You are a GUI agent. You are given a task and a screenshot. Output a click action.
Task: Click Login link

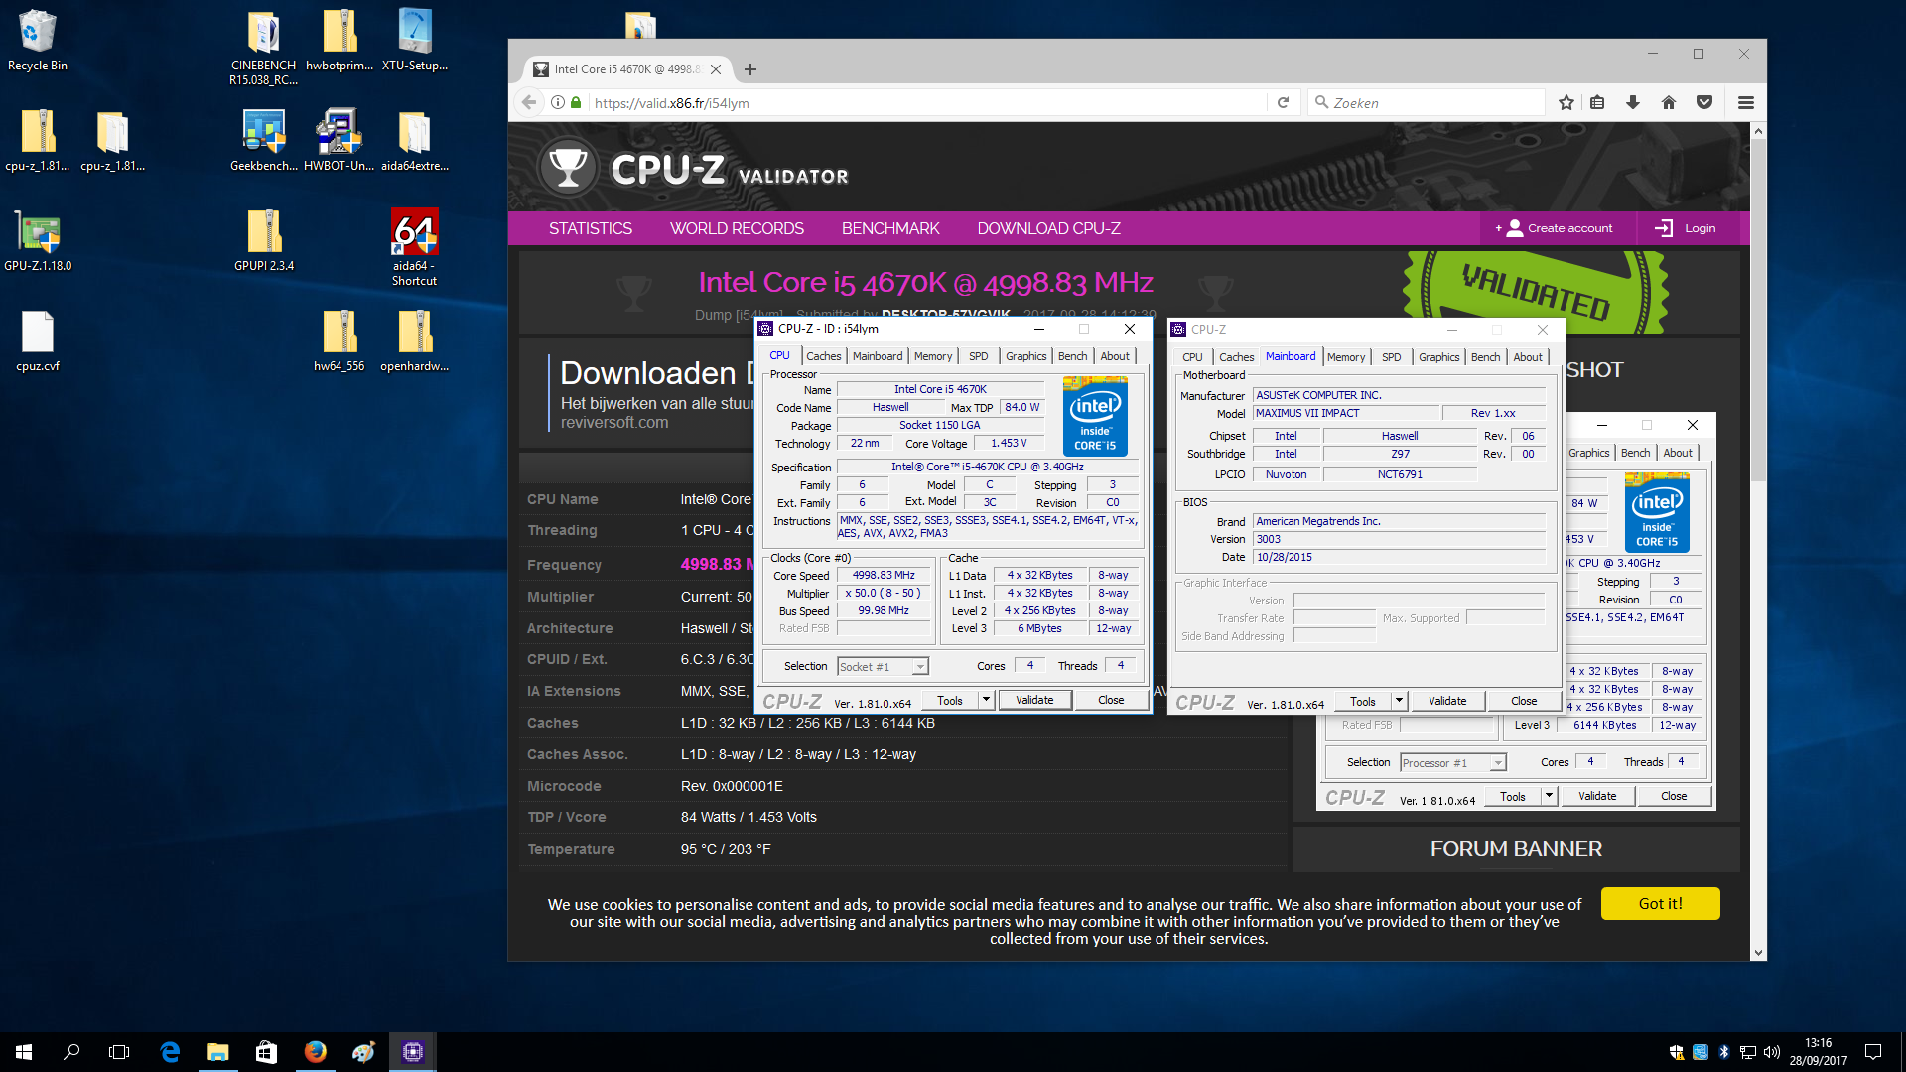[1686, 228]
